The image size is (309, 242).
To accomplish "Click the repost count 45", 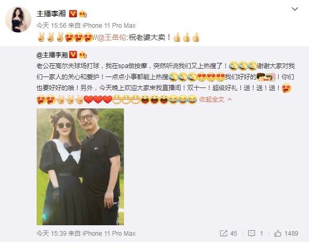I will point(234,234).
